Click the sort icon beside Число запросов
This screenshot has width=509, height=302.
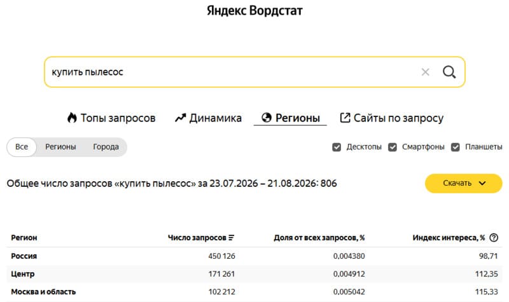231,238
